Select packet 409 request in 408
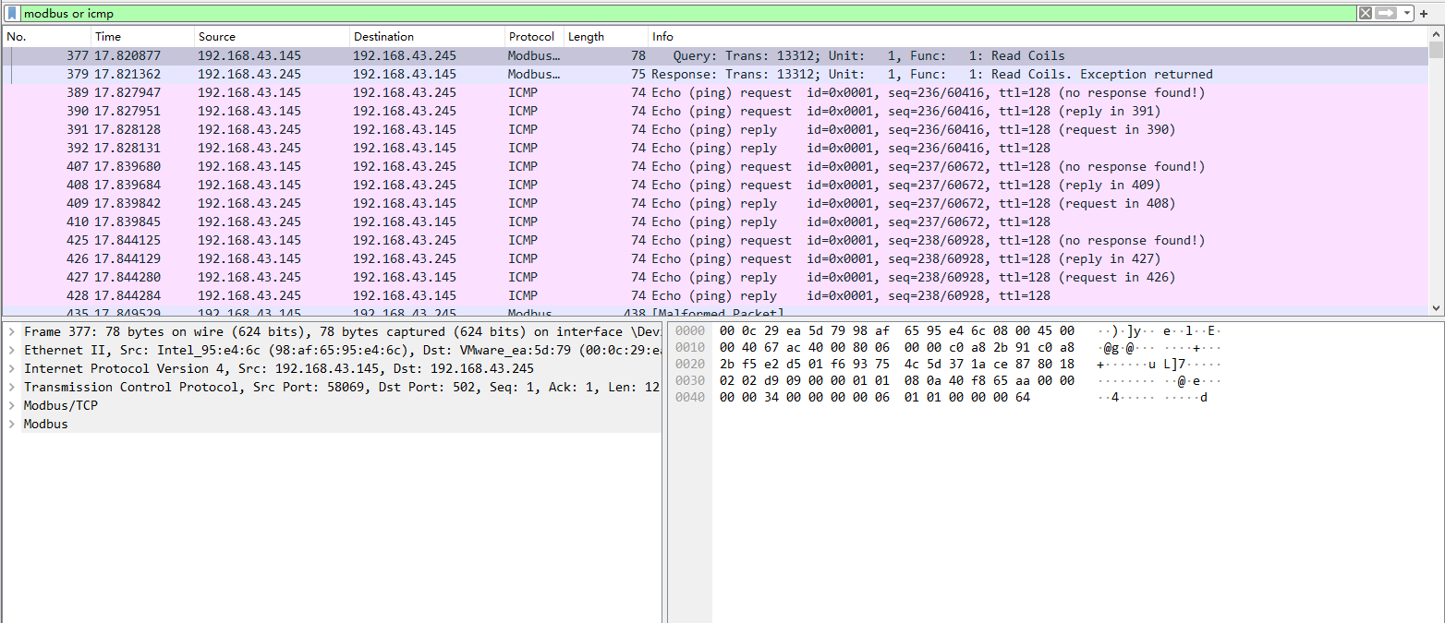Image resolution: width=1445 pixels, height=623 pixels. click(715, 203)
